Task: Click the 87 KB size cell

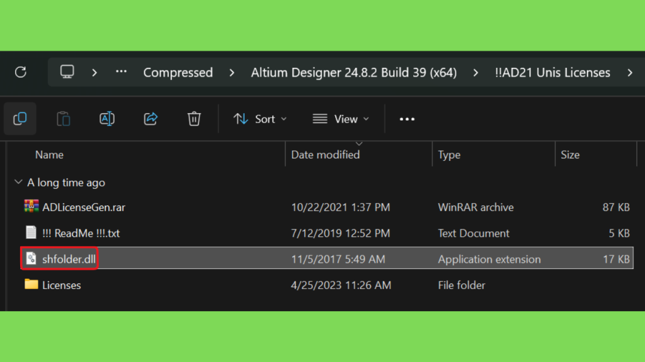Action: coord(616,207)
